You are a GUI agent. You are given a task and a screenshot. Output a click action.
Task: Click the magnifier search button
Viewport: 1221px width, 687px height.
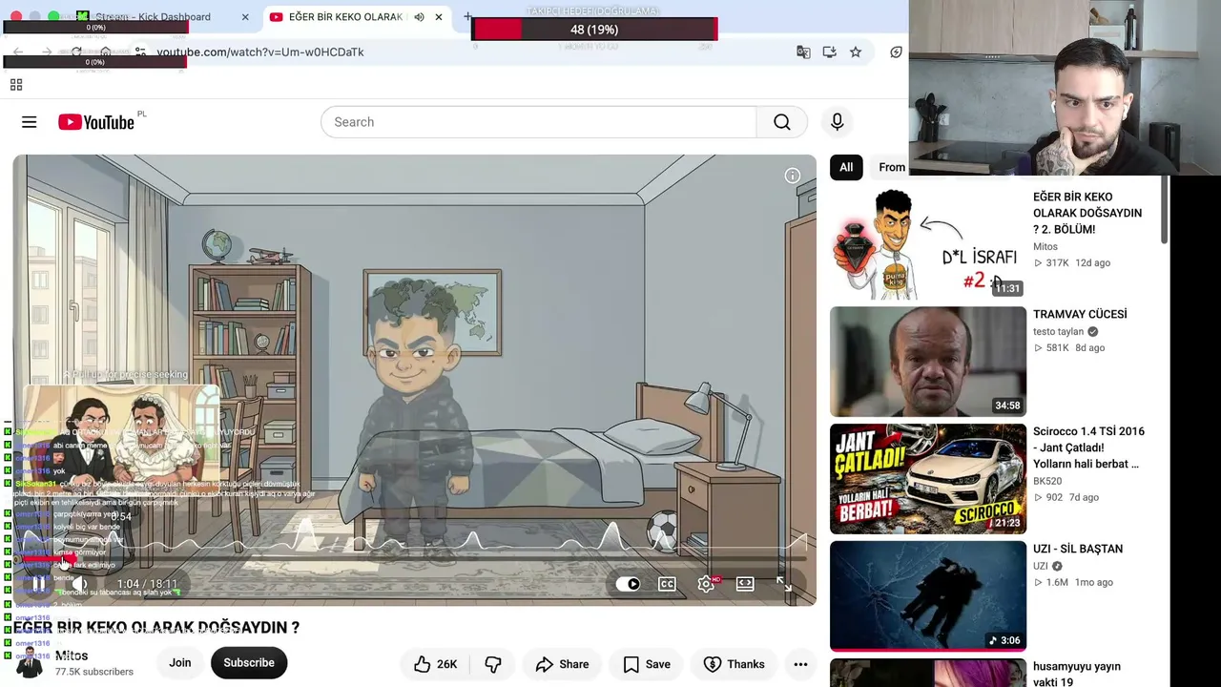click(782, 122)
